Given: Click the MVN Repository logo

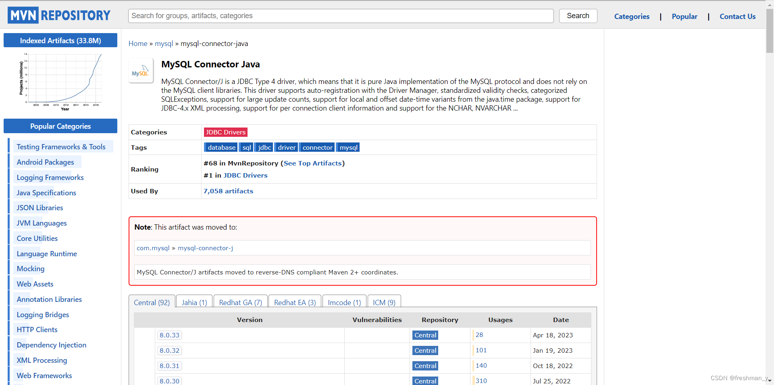Looking at the screenshot, I should pyautogui.click(x=59, y=15).
